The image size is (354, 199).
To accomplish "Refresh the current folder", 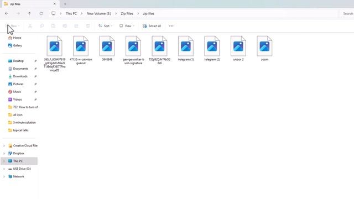I will point(41,13).
